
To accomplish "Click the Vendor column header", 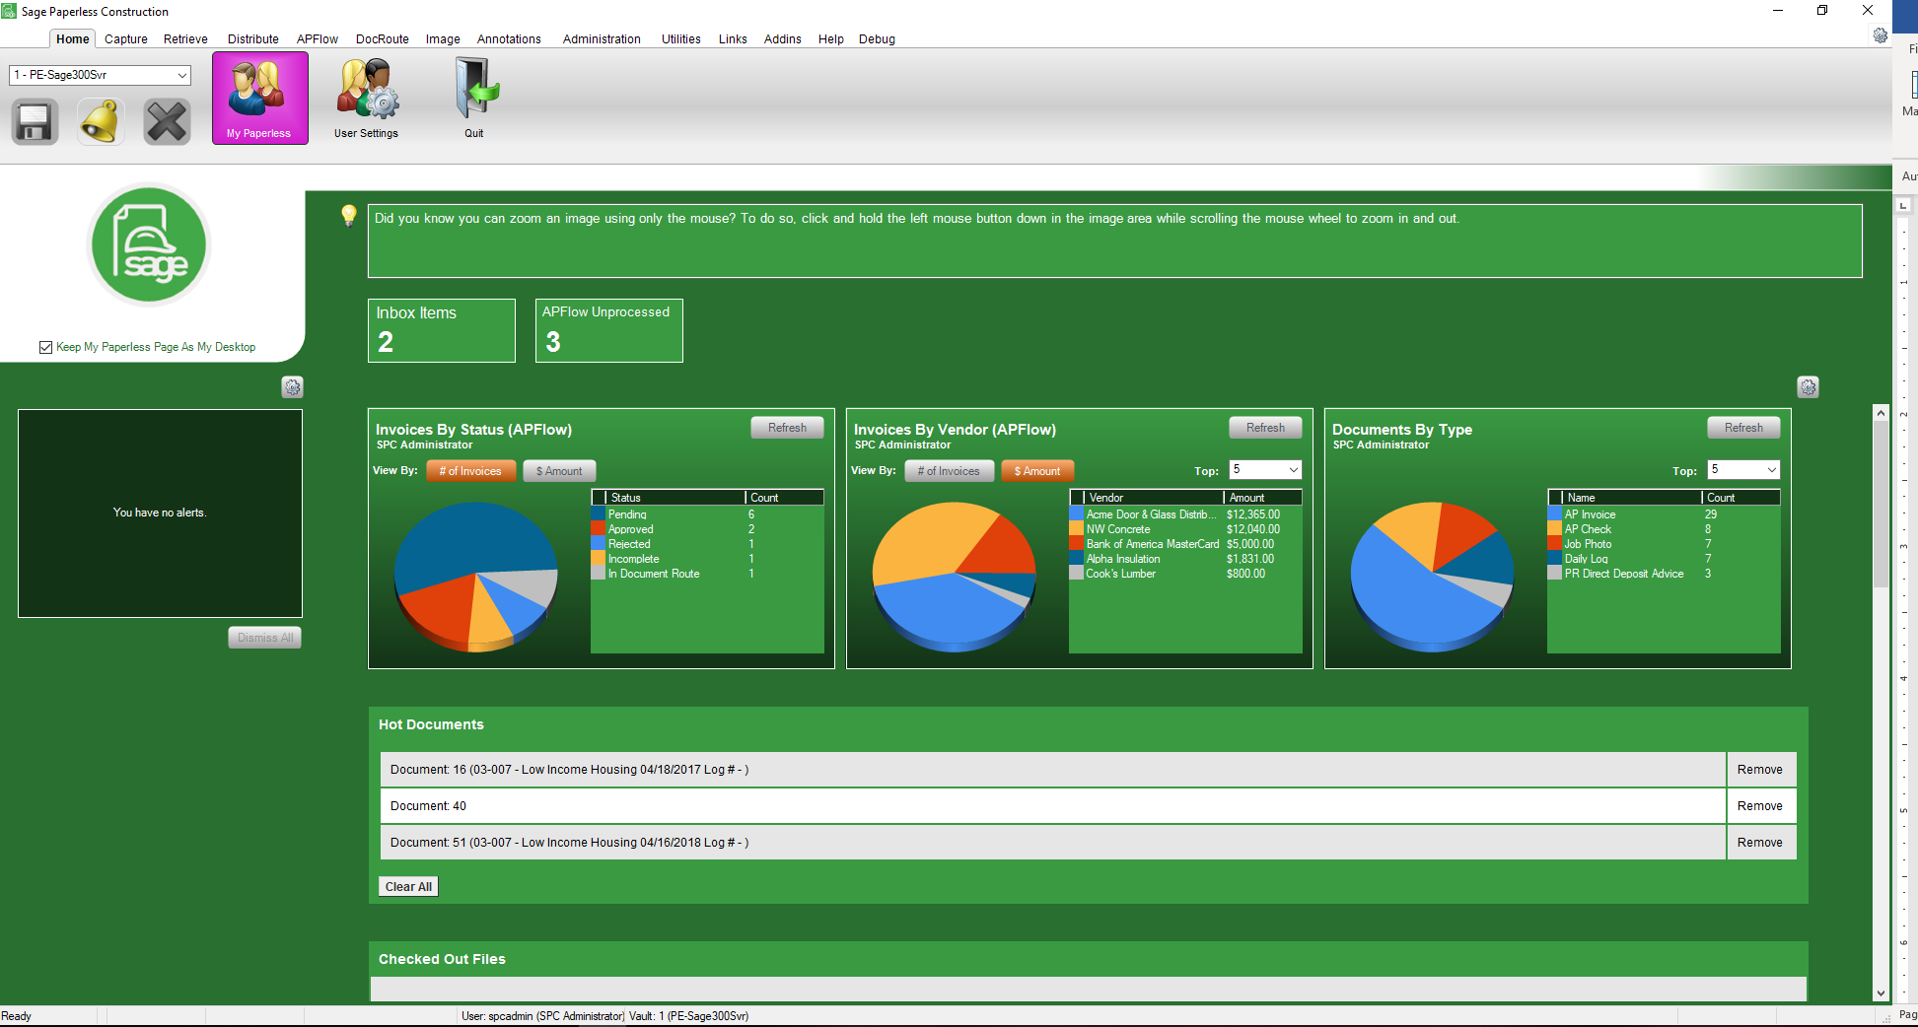I will tap(1153, 498).
